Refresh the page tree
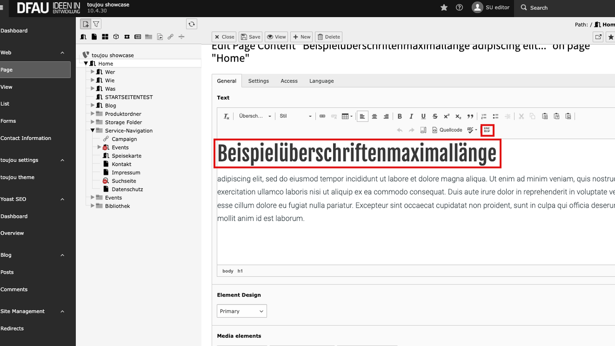The height and width of the screenshot is (346, 615). click(191, 24)
